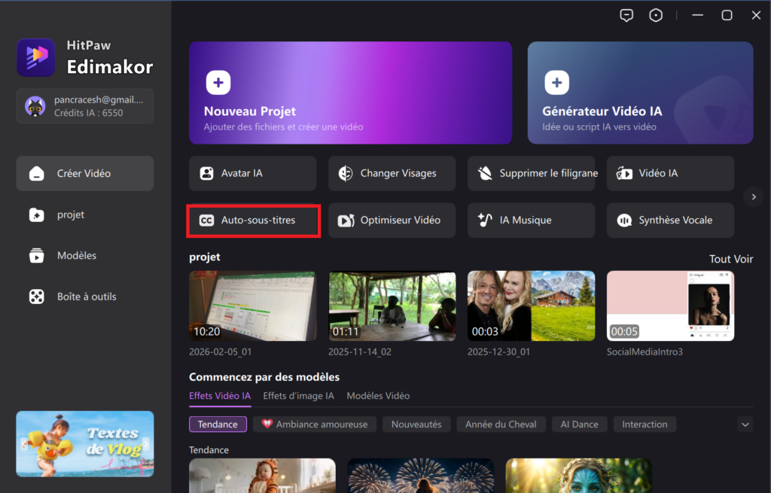Select the Vidéo IA tool
Image resolution: width=771 pixels, height=493 pixels.
pyautogui.click(x=670, y=173)
